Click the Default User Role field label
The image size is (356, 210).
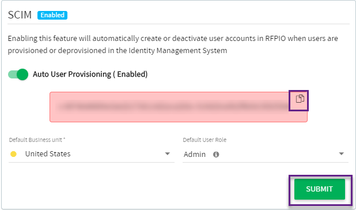pyautogui.click(x=204, y=140)
